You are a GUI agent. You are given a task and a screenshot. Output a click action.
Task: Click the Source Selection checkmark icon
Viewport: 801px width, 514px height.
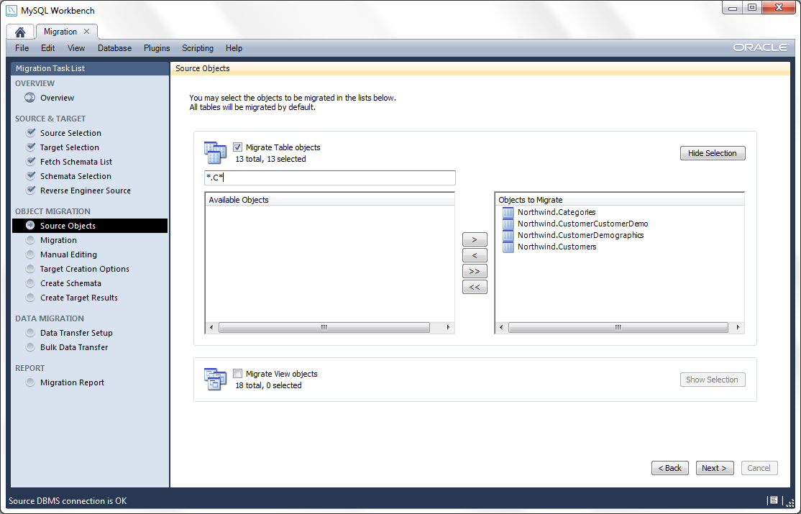point(30,133)
